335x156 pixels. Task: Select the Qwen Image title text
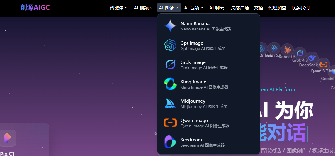194,120
